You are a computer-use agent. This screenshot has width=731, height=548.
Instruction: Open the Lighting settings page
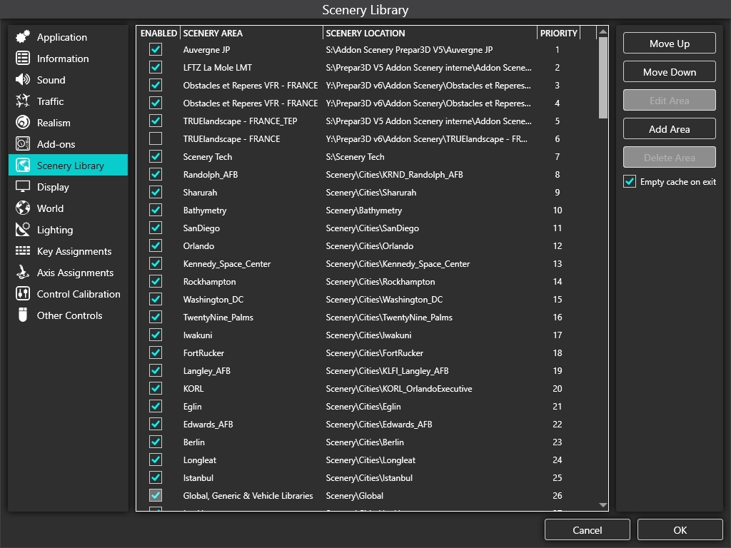(68, 230)
